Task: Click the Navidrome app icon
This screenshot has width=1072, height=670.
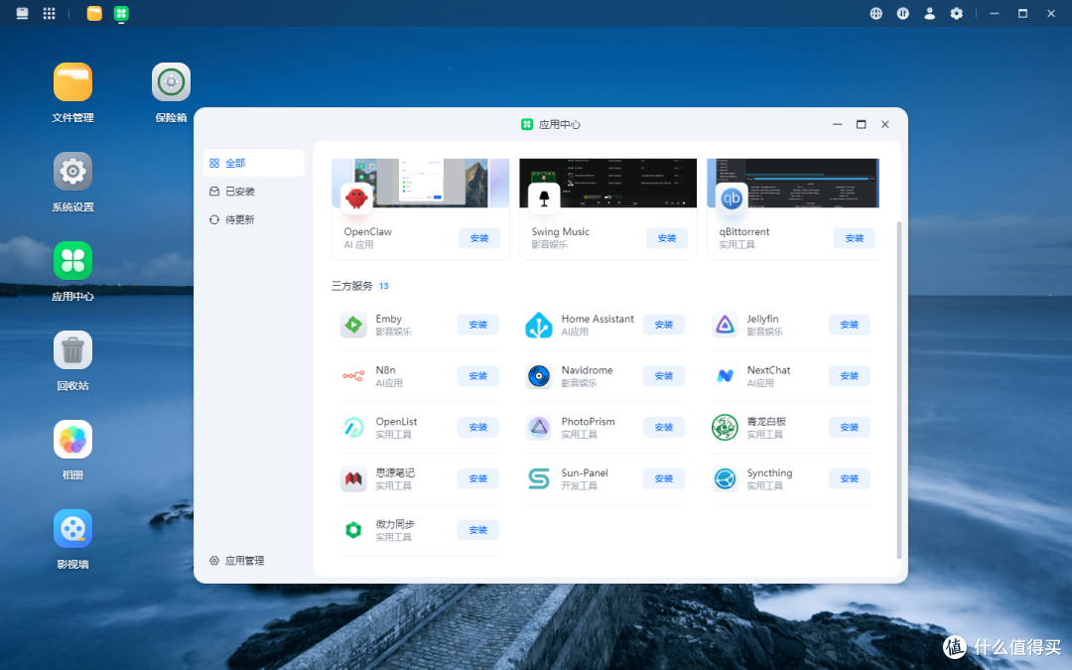Action: click(539, 376)
